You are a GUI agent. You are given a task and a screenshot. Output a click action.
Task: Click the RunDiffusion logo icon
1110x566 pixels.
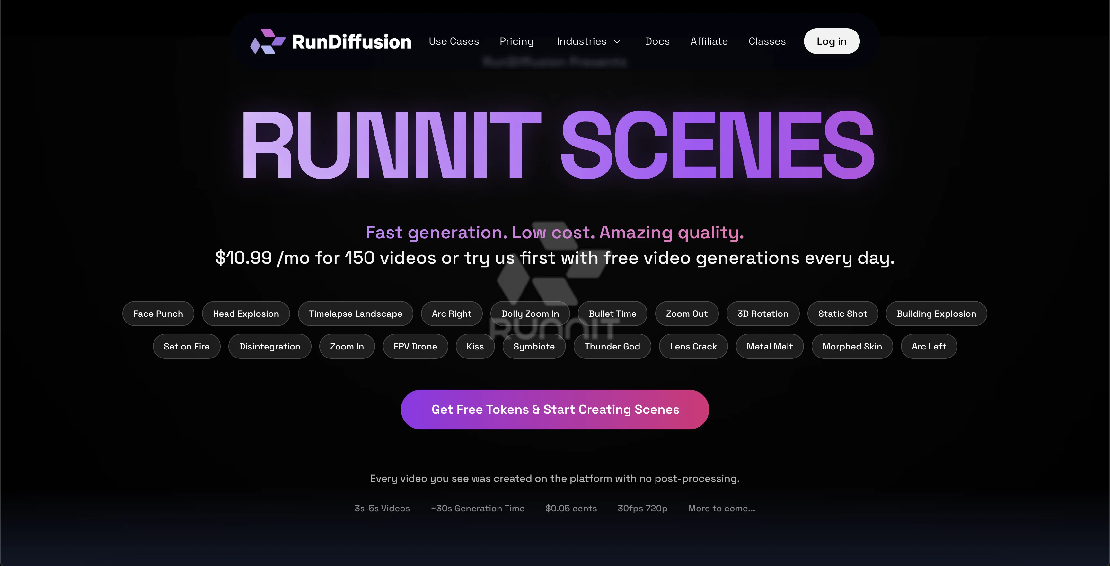(268, 41)
